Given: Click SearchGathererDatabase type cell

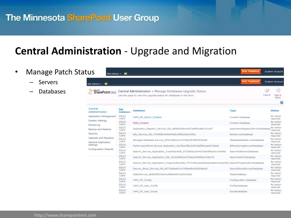Looking at the screenshot, I should [244, 152].
